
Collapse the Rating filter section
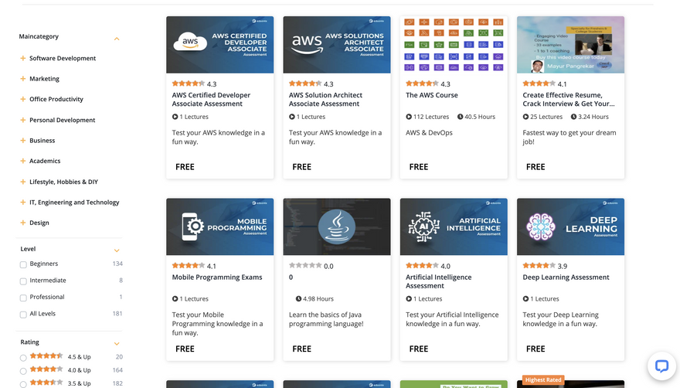point(117,343)
